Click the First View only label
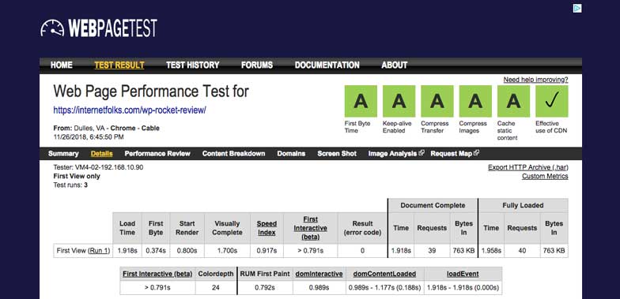Screen dimensions: 620x299 77,177
